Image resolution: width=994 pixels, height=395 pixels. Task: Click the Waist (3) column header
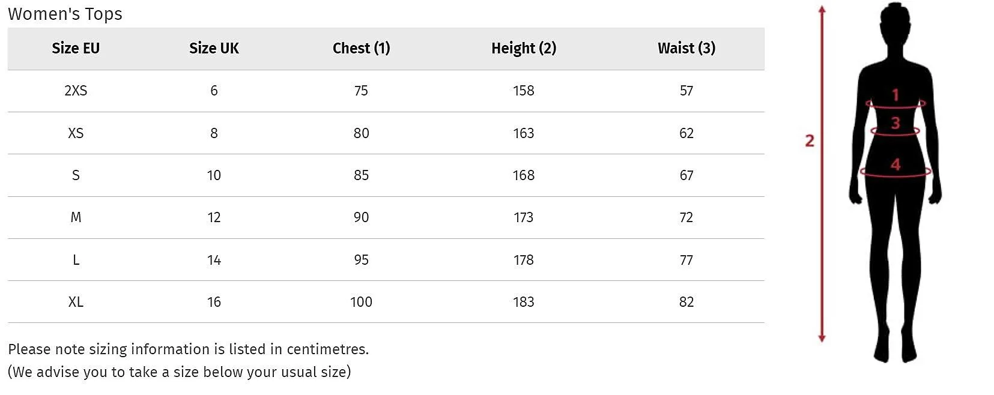coord(686,48)
